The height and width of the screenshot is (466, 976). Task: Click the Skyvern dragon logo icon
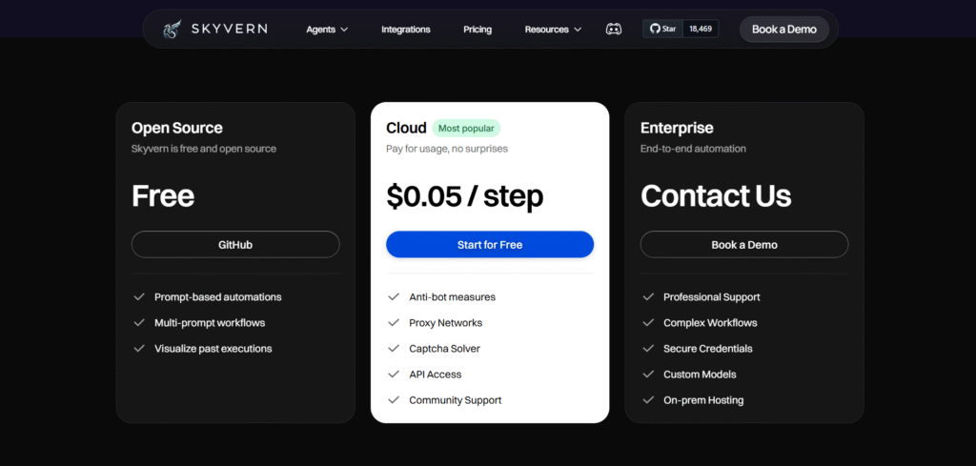pyautogui.click(x=172, y=29)
